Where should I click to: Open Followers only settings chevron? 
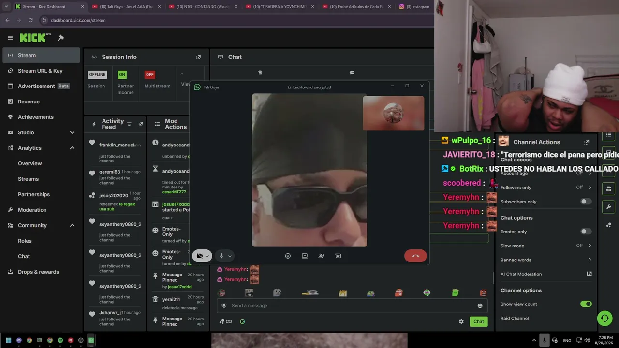click(590, 188)
